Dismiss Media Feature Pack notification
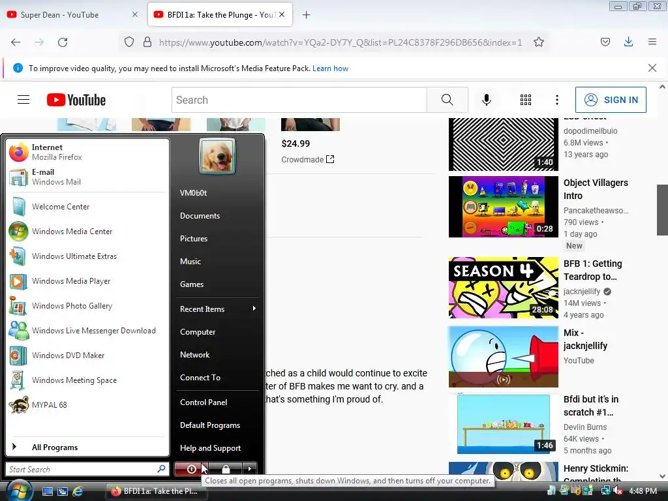 652,68
